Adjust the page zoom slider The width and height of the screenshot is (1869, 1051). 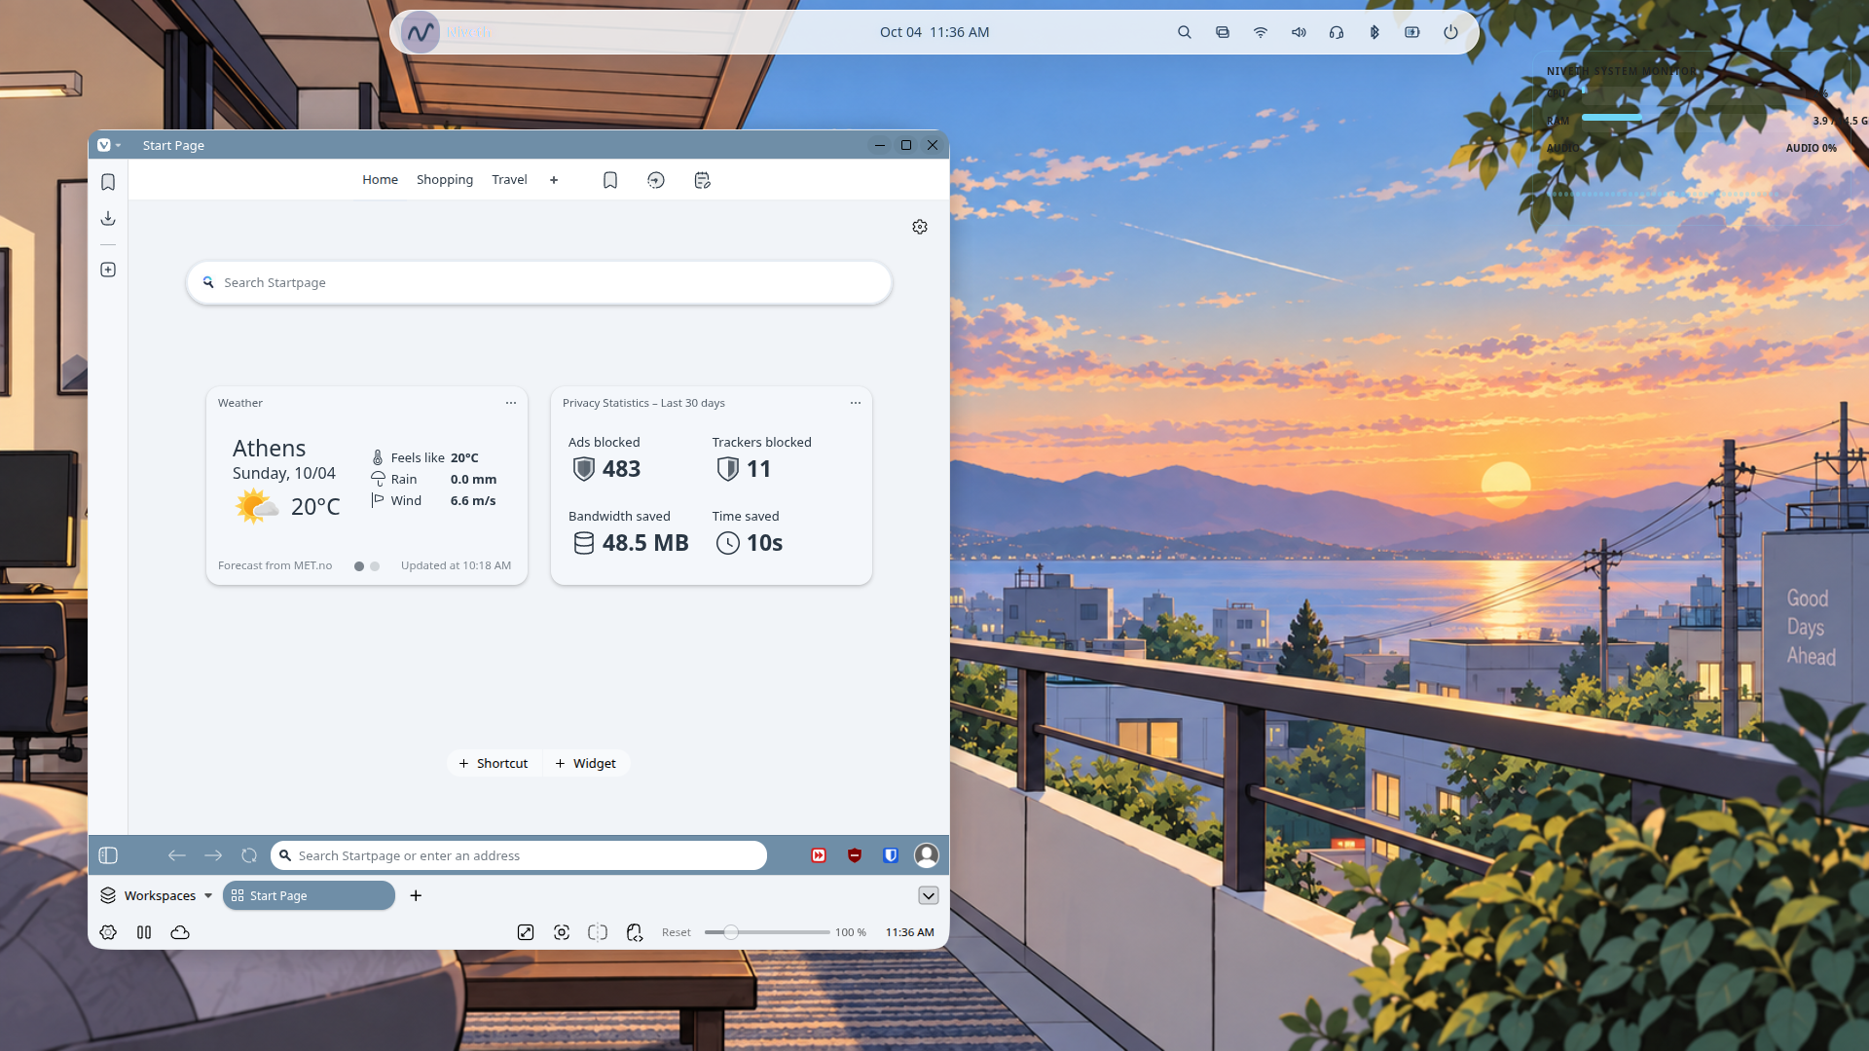click(x=731, y=932)
